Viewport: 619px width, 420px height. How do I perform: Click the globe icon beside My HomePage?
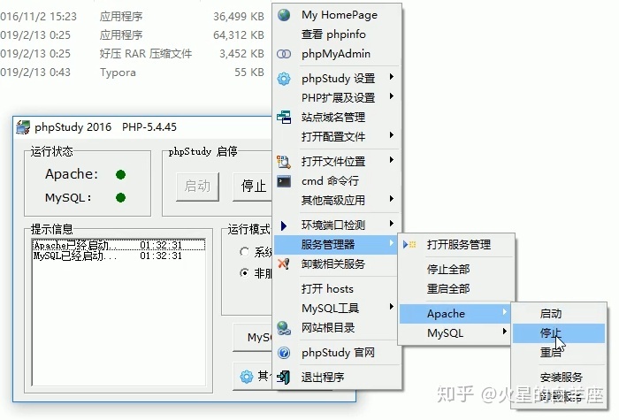284,15
